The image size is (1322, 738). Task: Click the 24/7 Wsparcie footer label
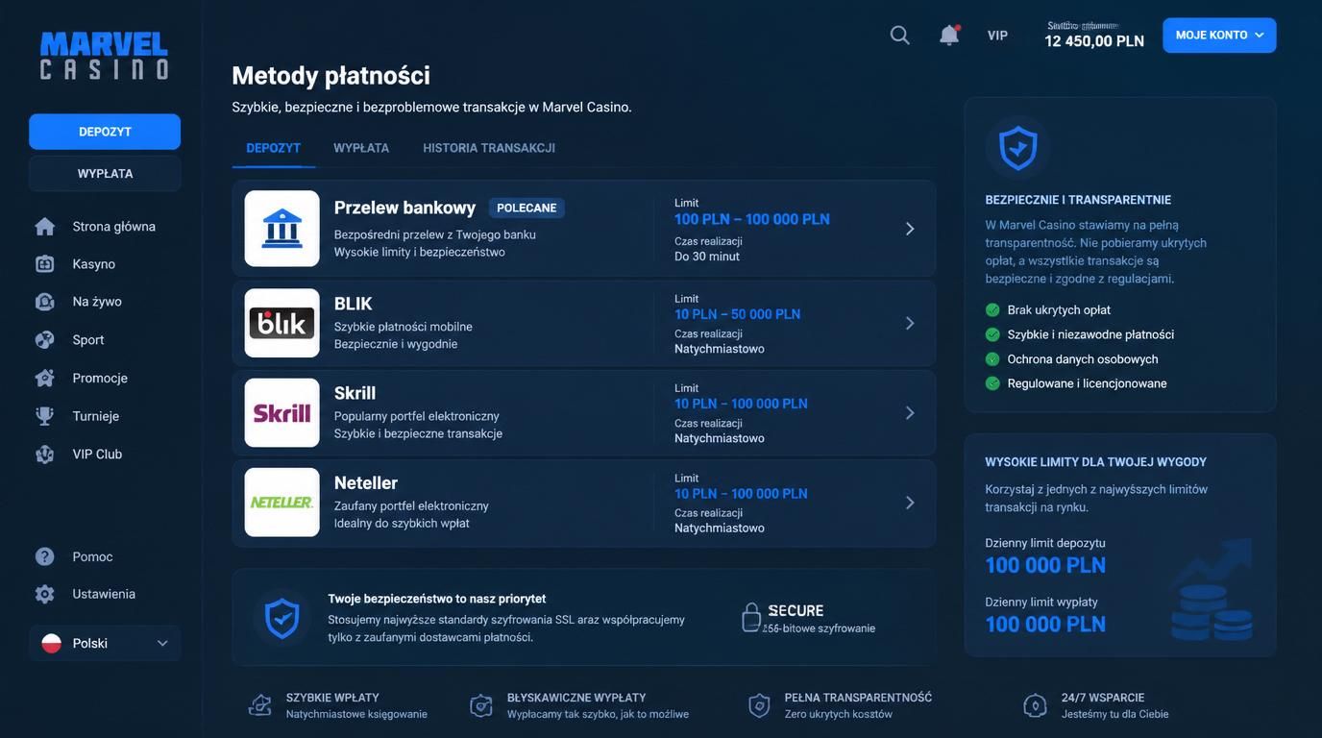point(1103,698)
